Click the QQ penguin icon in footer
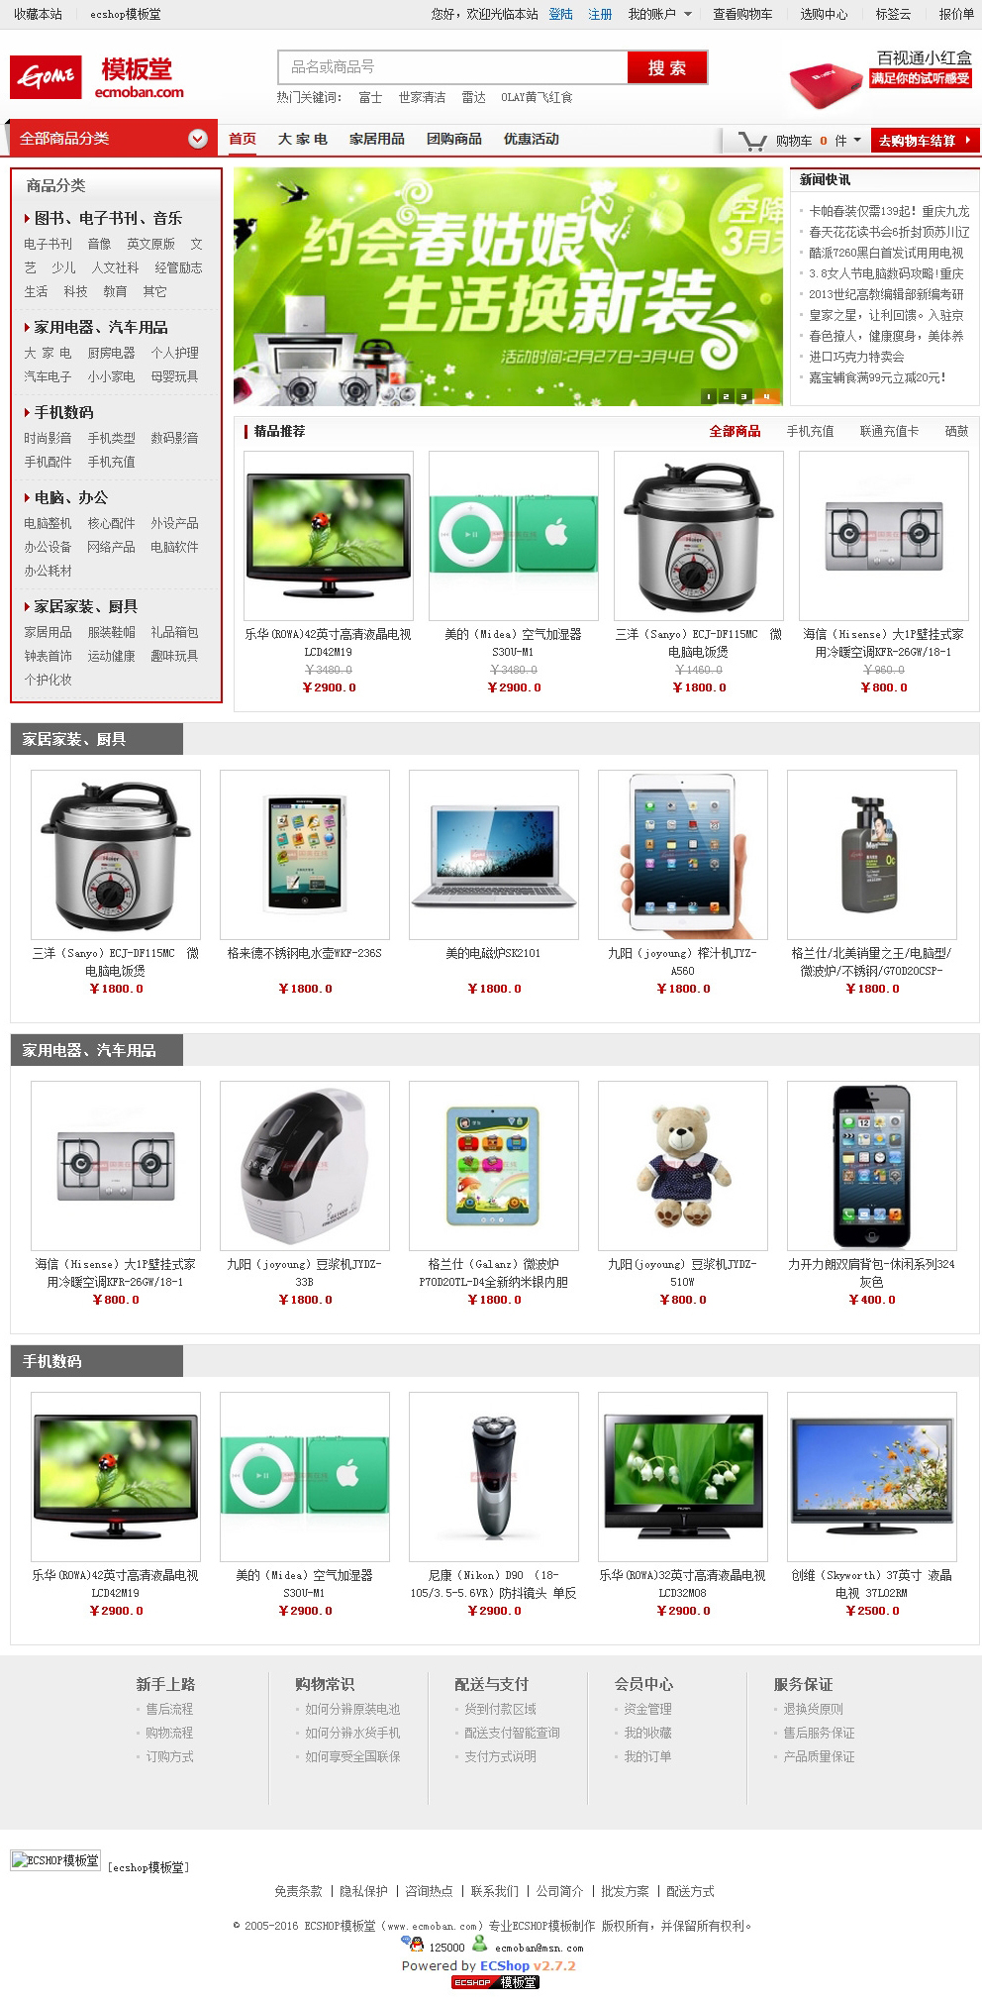This screenshot has width=982, height=2004. 418,1946
